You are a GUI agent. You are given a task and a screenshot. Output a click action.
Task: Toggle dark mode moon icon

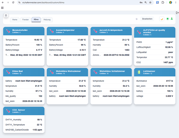(x=162, y=19)
